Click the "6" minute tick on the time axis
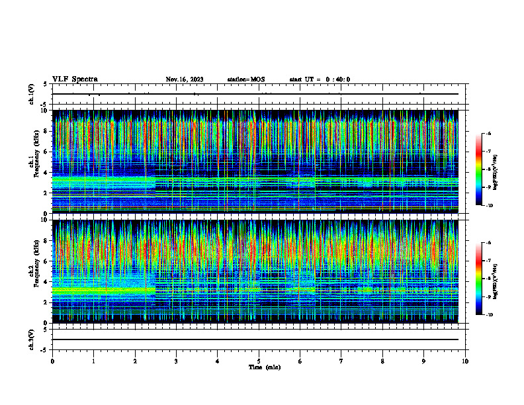Viewport: 524px width, 405px height. click(x=300, y=361)
